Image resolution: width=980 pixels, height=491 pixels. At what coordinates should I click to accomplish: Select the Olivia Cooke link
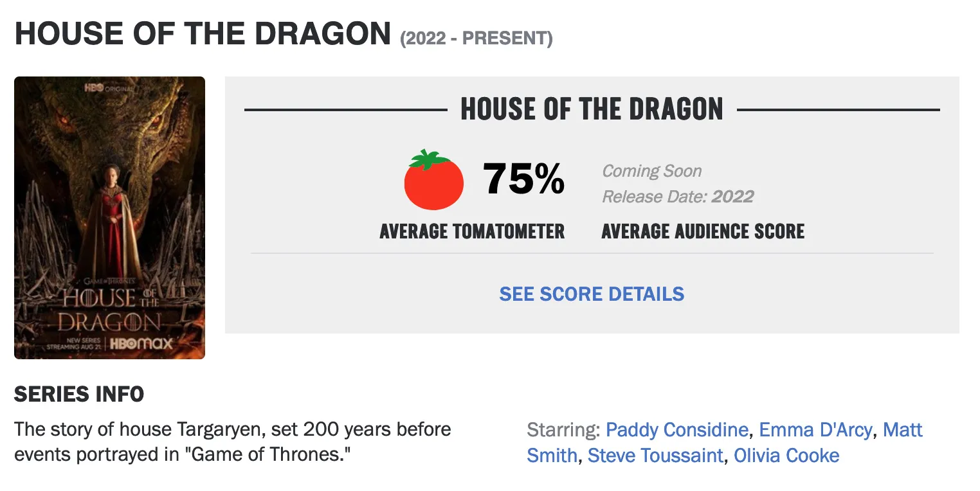point(786,456)
